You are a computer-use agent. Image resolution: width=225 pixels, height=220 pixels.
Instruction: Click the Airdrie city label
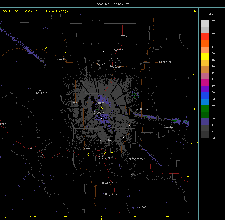(x=105, y=140)
